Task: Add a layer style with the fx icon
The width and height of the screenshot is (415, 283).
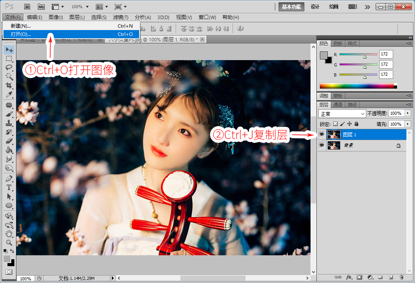Action: coord(349,277)
